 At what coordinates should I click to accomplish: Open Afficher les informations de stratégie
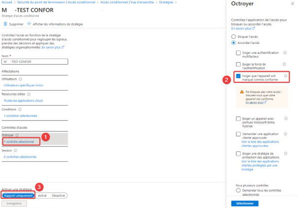(55, 24)
